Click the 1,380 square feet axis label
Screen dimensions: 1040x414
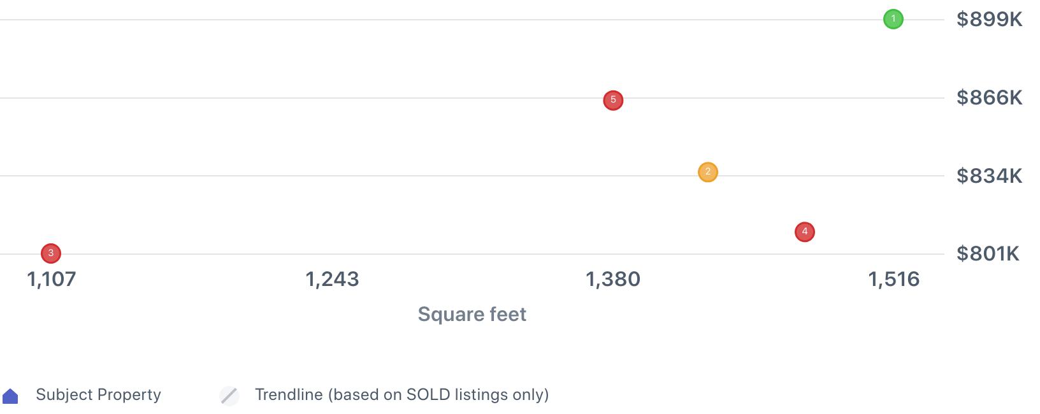(613, 279)
